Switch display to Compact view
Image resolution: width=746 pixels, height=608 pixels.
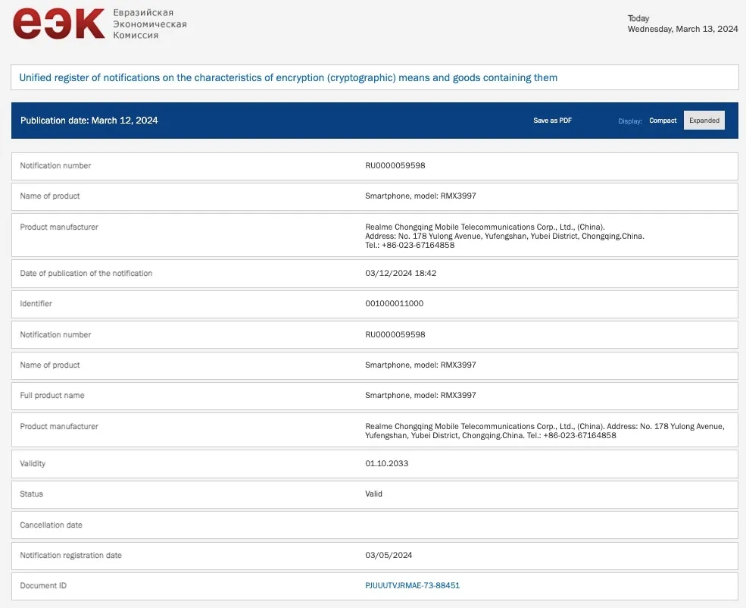tap(663, 121)
